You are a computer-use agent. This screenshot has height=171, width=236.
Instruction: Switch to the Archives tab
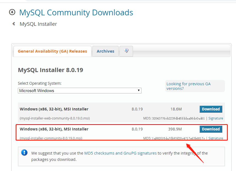pos(105,51)
